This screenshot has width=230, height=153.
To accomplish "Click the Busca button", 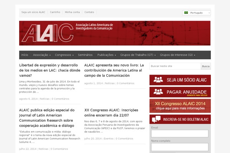I will coord(205,66).
